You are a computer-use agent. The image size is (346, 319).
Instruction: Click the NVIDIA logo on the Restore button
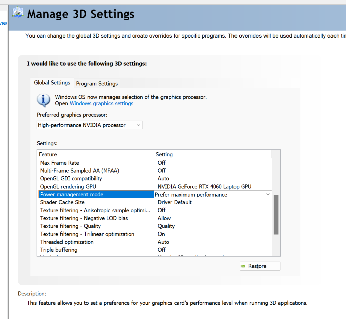click(x=243, y=266)
